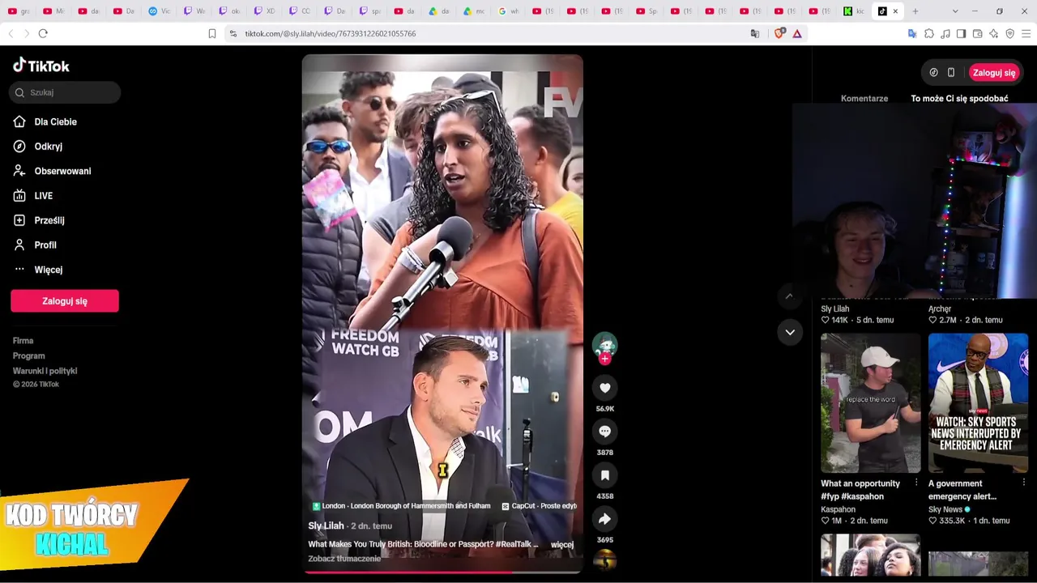Expand the Program footer section
Viewport: 1037px width, 583px height.
point(29,356)
